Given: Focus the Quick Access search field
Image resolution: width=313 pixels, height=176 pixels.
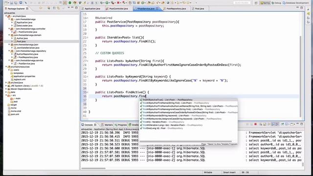Looking at the screenshot, I should point(242,3).
